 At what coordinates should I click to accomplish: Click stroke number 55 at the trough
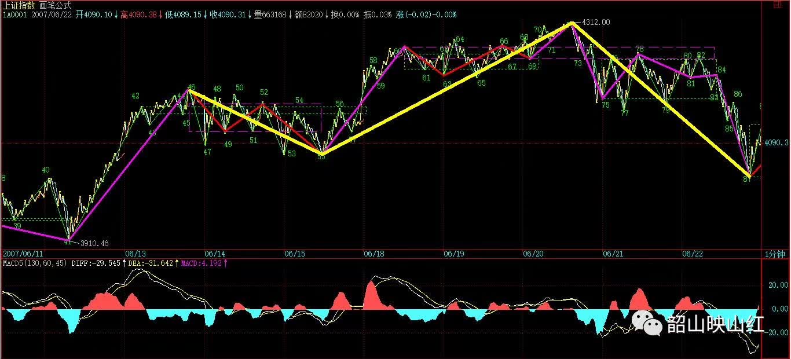click(321, 156)
